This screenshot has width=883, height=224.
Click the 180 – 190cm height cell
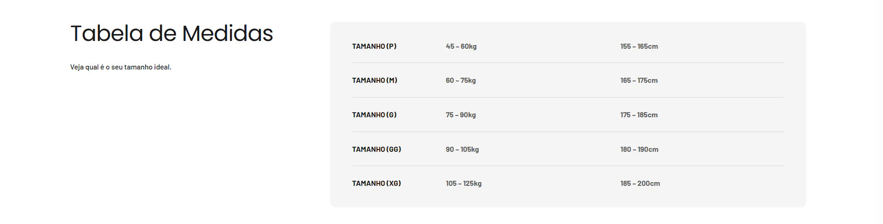(639, 149)
